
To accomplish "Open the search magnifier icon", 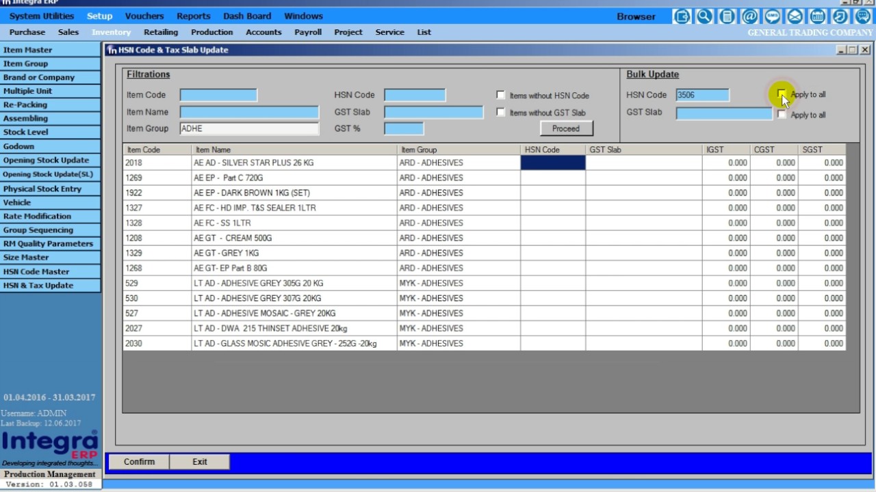I will click(704, 16).
